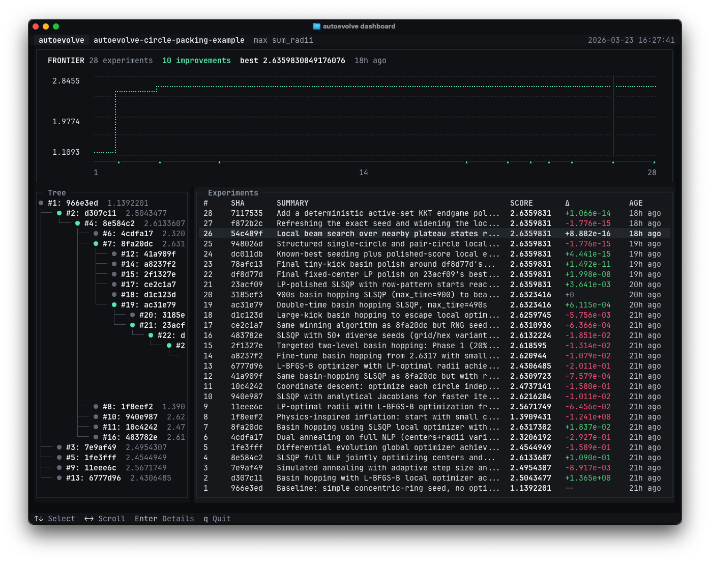710x562 pixels.
Task: Select tree node #9: 11eee6c
Action: (x=112, y=468)
